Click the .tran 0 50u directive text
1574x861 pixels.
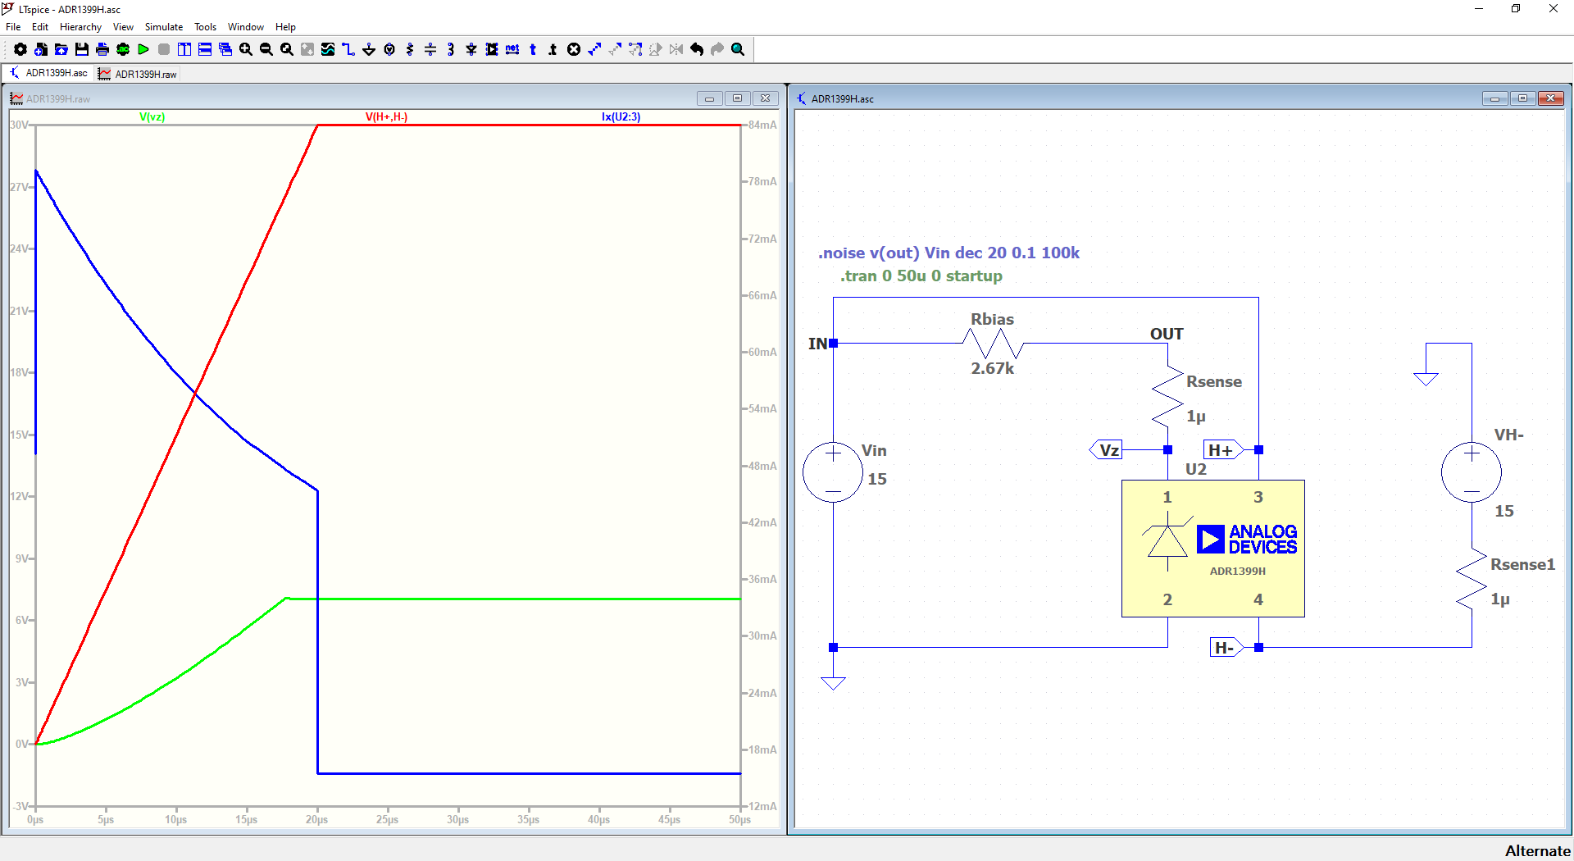pyautogui.click(x=921, y=276)
